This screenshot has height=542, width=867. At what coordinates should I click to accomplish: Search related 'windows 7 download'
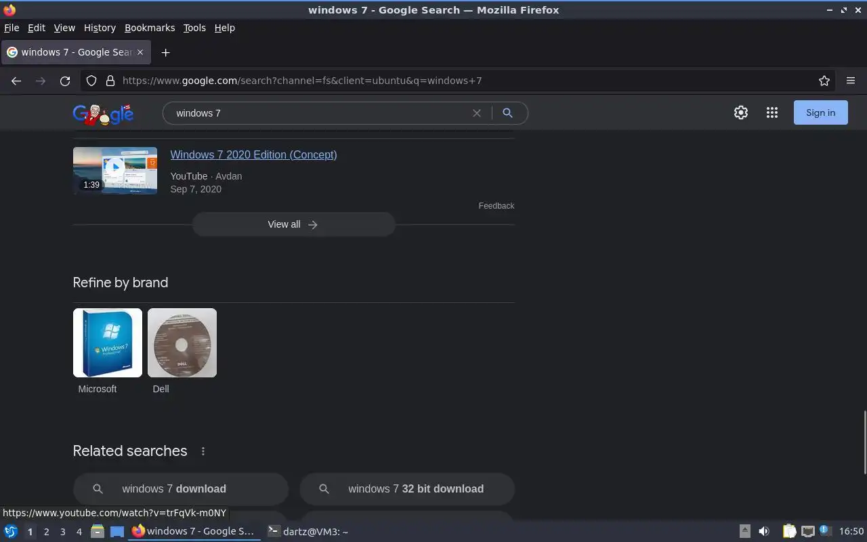[x=181, y=489]
